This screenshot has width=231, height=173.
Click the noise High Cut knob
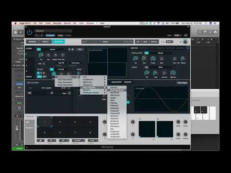coord(173,73)
